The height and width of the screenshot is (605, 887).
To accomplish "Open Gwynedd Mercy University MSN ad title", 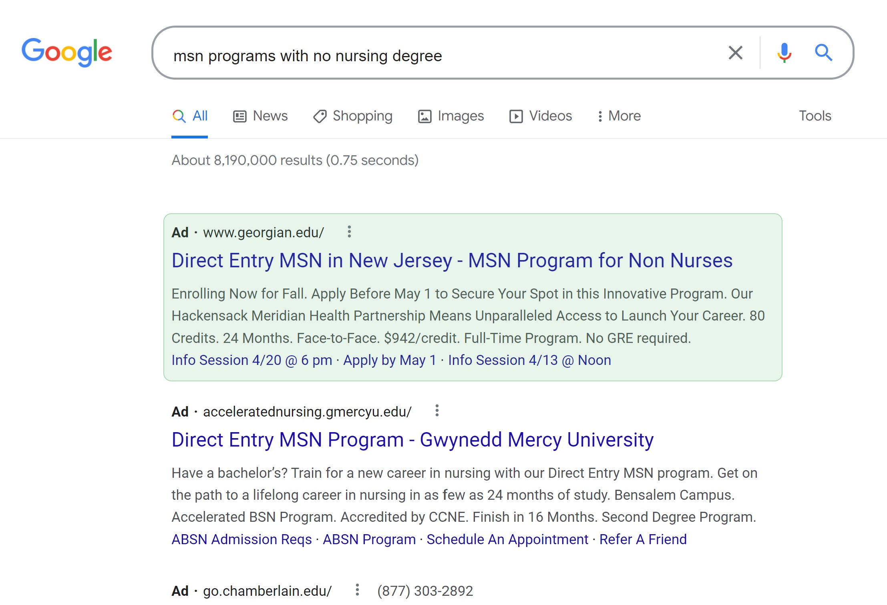I will click(412, 440).
